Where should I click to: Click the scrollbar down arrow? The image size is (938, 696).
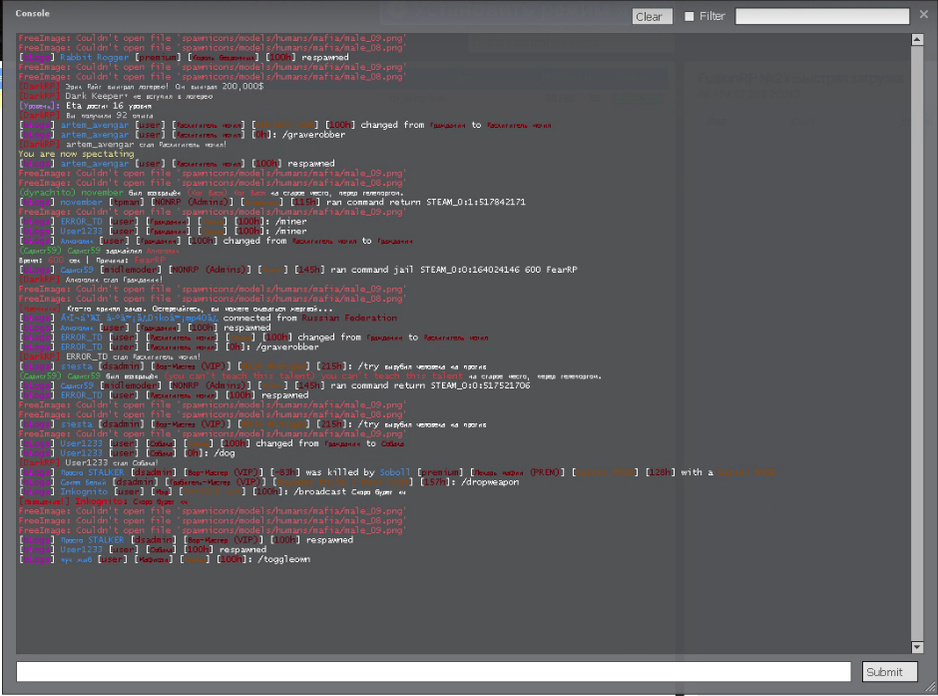tap(918, 648)
